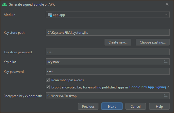Browse encrypted key export path folder icon
This screenshot has width=174, height=113.
[166, 96]
